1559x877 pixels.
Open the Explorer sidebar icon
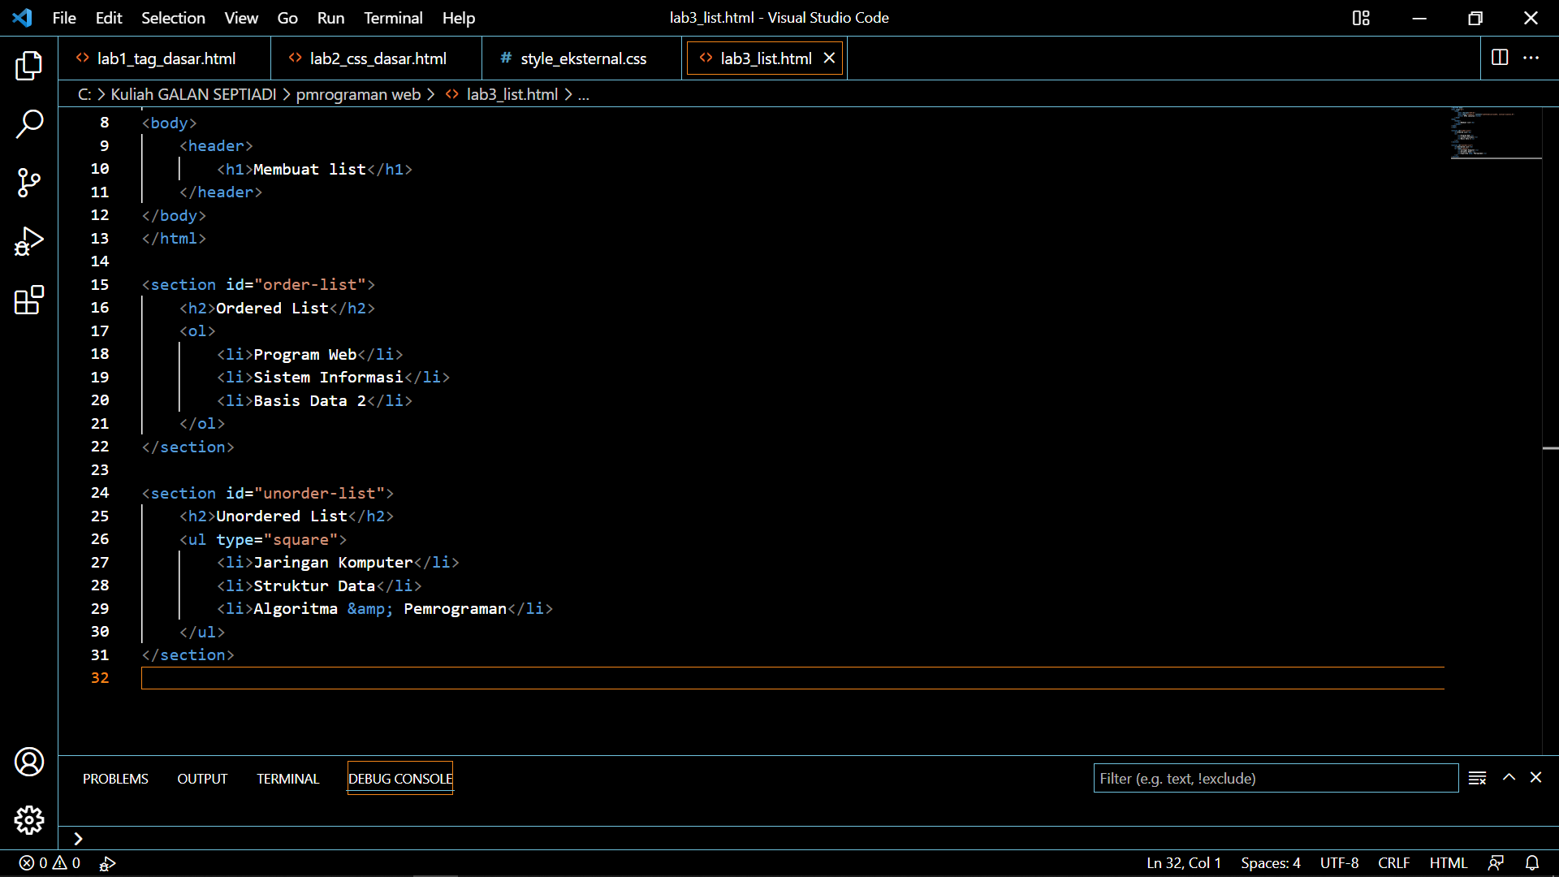click(29, 66)
